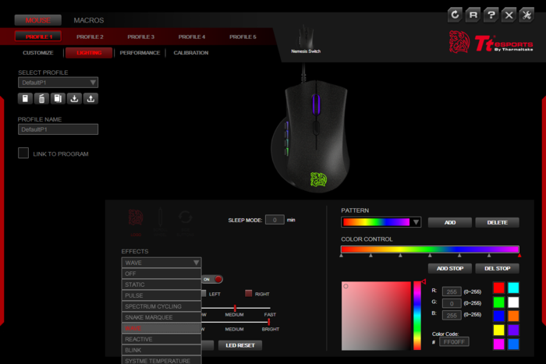Switch to the MACROS tab
The image size is (546, 364).
[88, 20]
